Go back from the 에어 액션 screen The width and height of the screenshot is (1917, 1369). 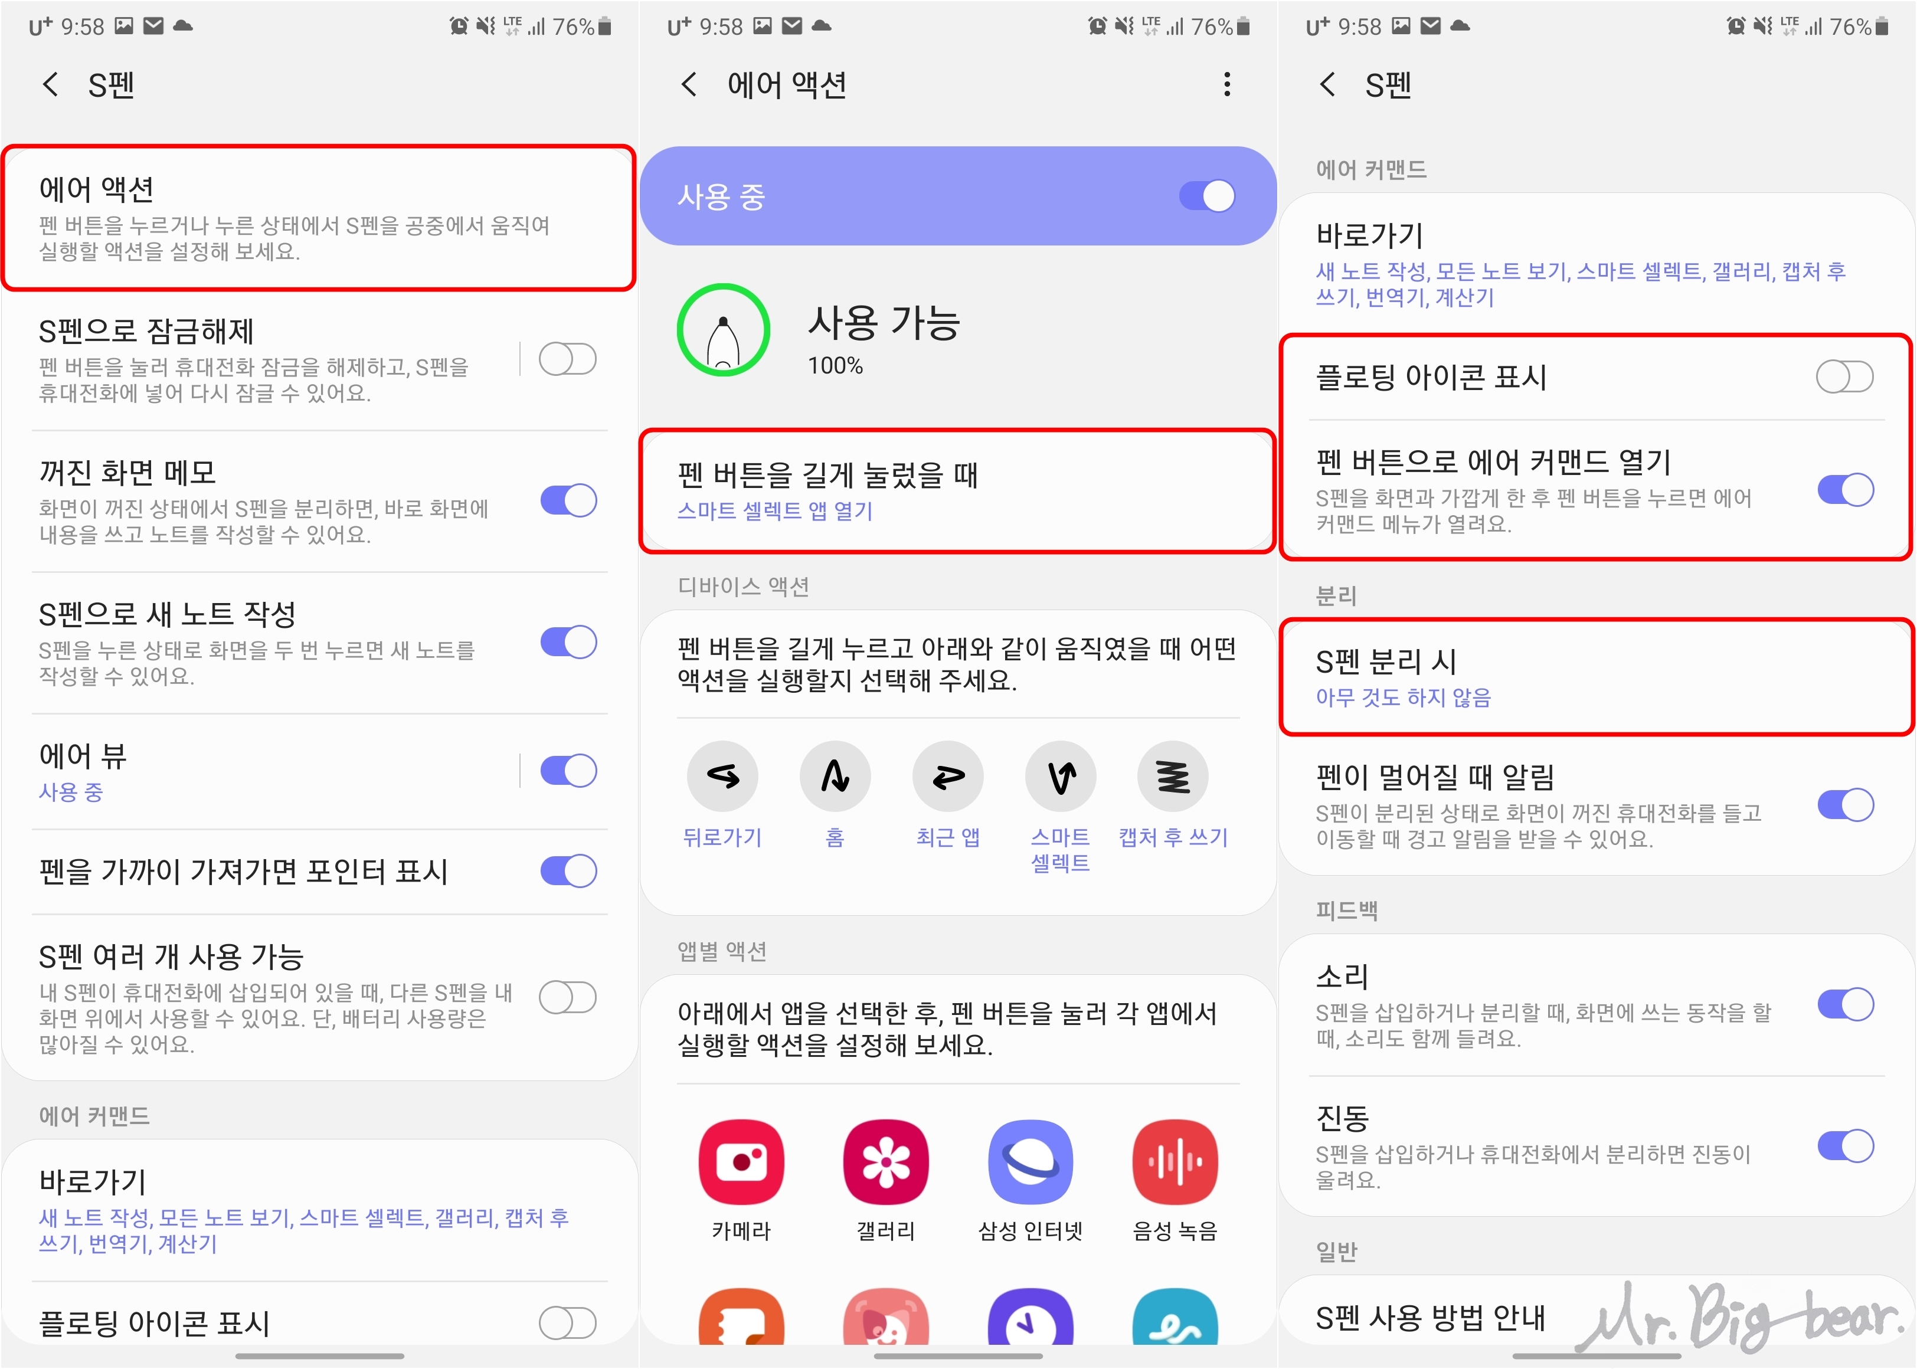coord(689,84)
